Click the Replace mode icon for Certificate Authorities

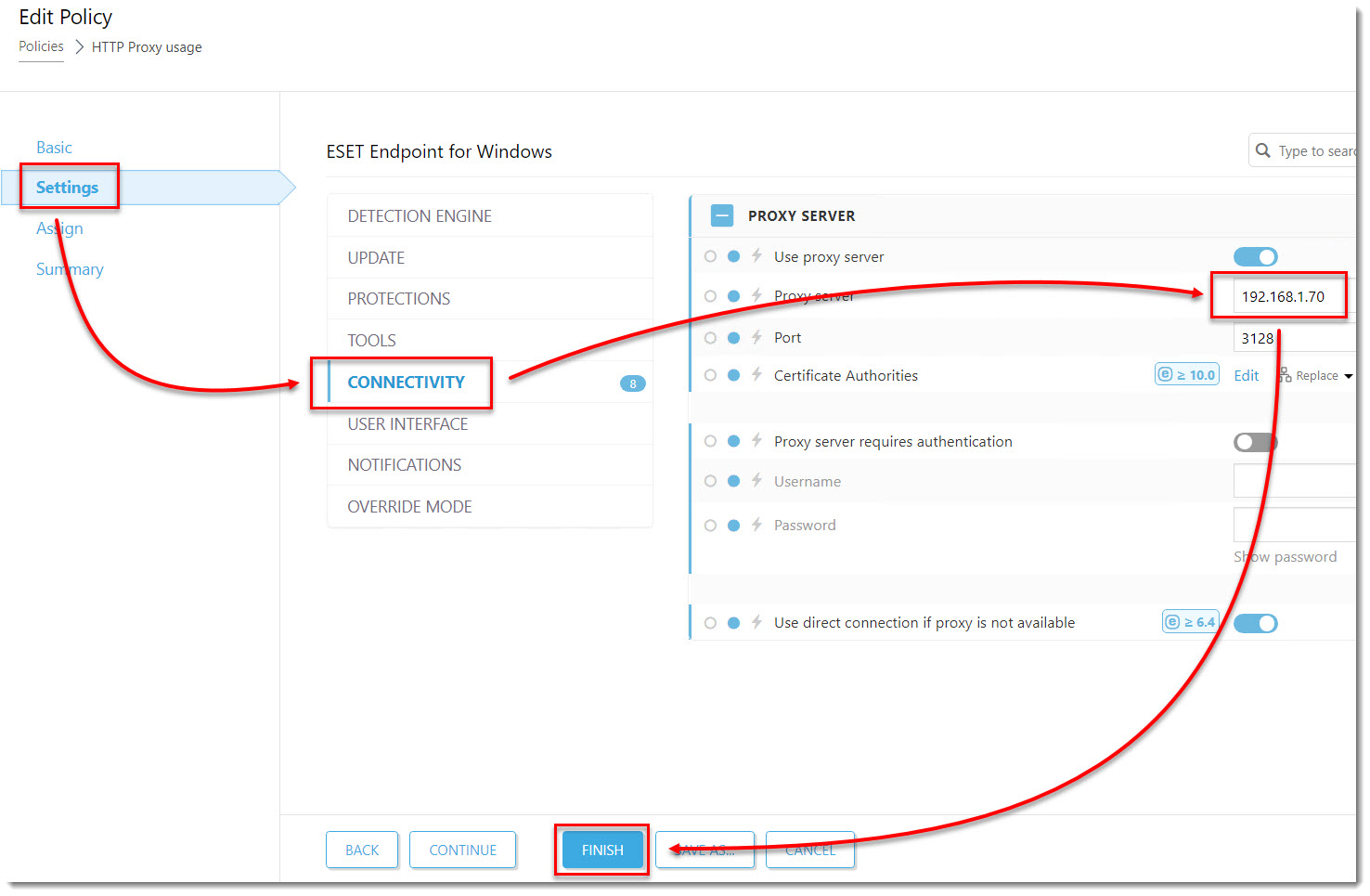click(x=1285, y=375)
